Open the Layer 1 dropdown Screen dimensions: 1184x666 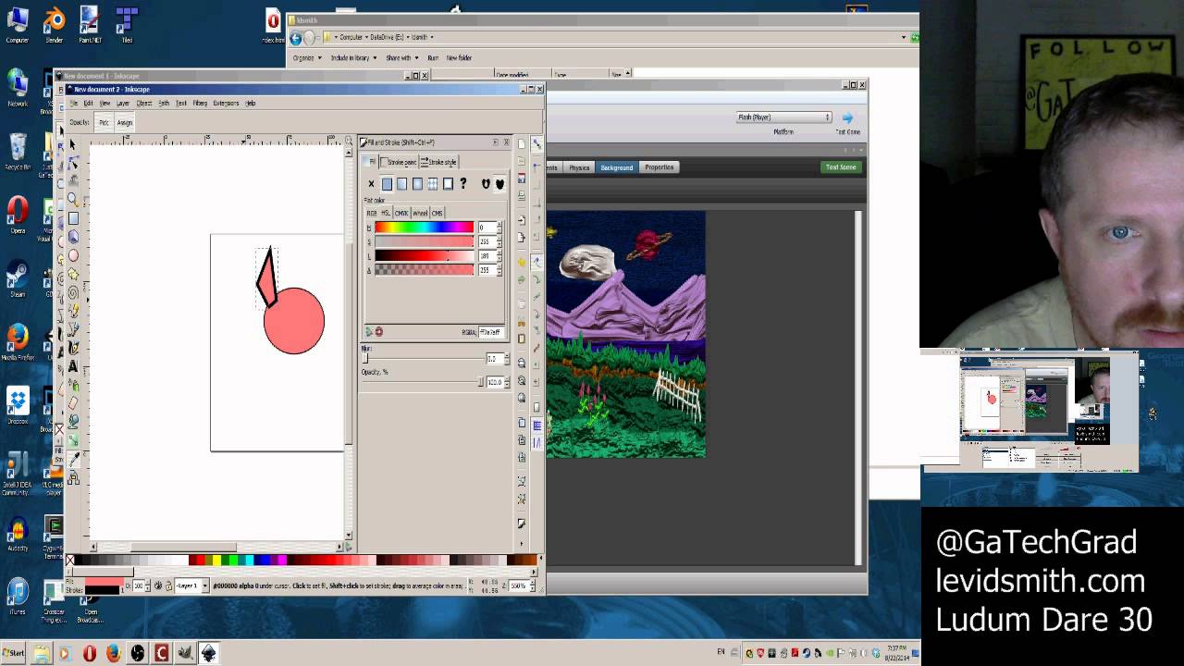pyautogui.click(x=191, y=586)
